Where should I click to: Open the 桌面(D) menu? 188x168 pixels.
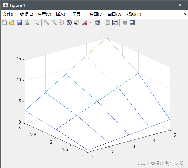[x=97, y=14]
